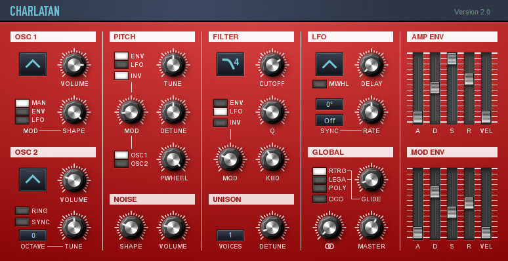This screenshot has height=261, width=508.
Task: Enable Pitch mod OSC2 target switch
Action: [x=121, y=163]
